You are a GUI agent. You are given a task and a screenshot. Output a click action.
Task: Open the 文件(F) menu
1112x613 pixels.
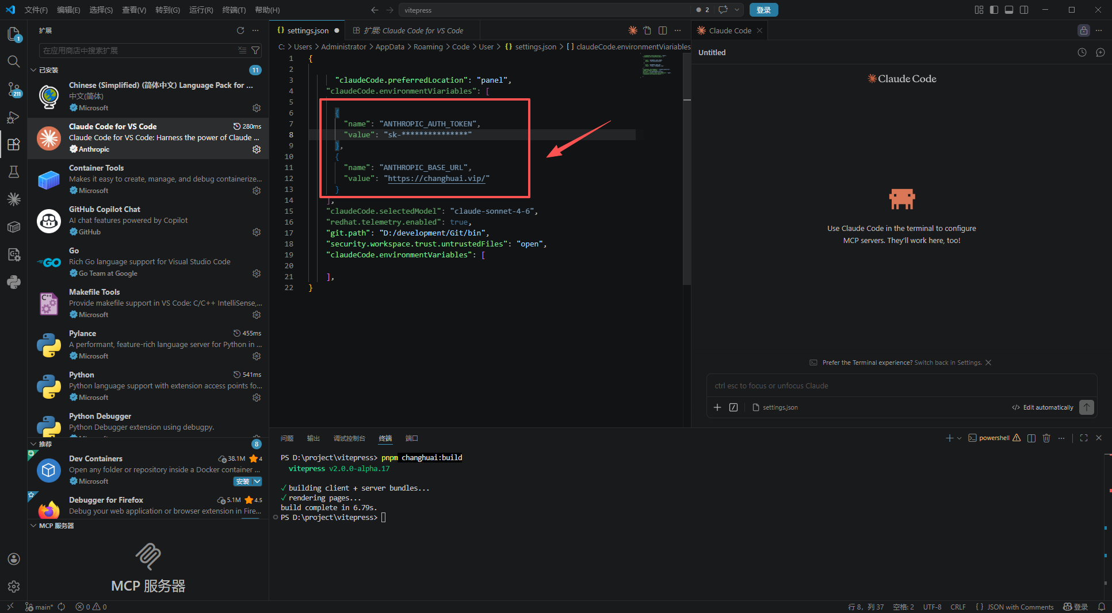coord(36,10)
